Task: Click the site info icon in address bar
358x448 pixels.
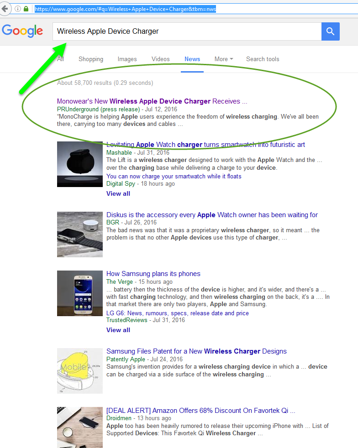Action: (18, 9)
